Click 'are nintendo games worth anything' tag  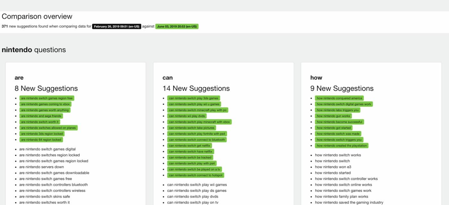pyautogui.click(x=45, y=110)
